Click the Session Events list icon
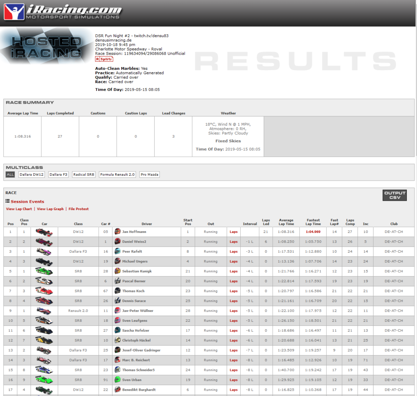This screenshot has height=396, width=417. (x=7, y=201)
